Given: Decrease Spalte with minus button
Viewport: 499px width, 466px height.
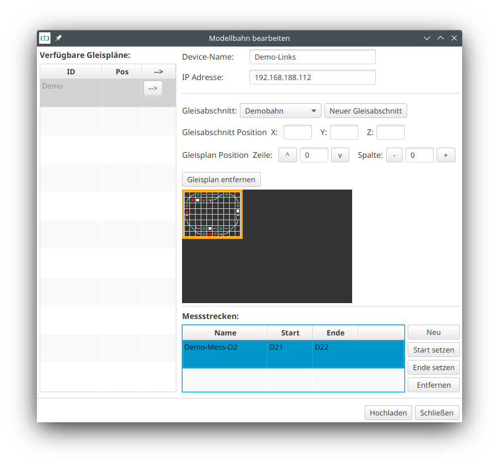Looking at the screenshot, I should pos(394,155).
